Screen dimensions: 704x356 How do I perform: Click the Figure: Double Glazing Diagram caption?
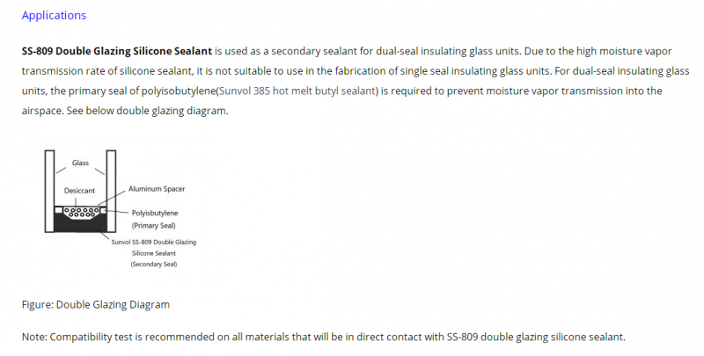click(96, 305)
